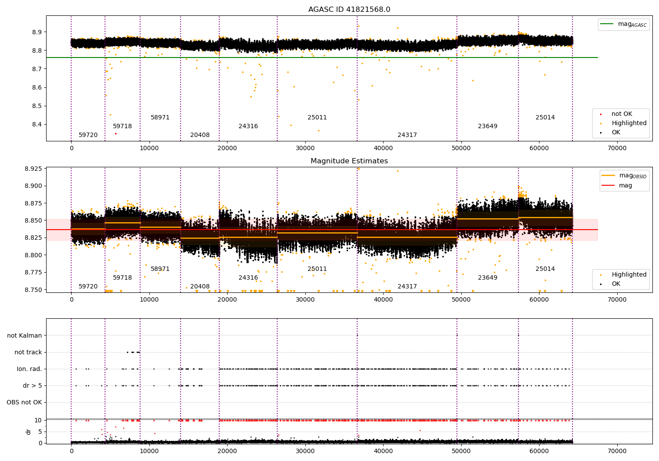This screenshot has width=659, height=461.
Task: Click obsid label 58971 in Magnitude Estimates plot
Action: (x=160, y=269)
